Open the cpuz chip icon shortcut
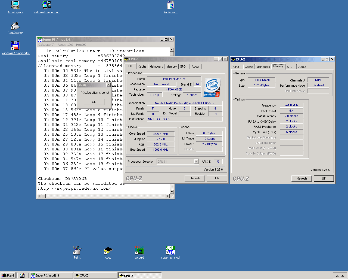 click(x=108, y=250)
